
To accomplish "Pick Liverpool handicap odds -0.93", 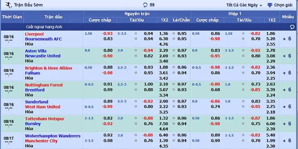I will click(x=107, y=34).
